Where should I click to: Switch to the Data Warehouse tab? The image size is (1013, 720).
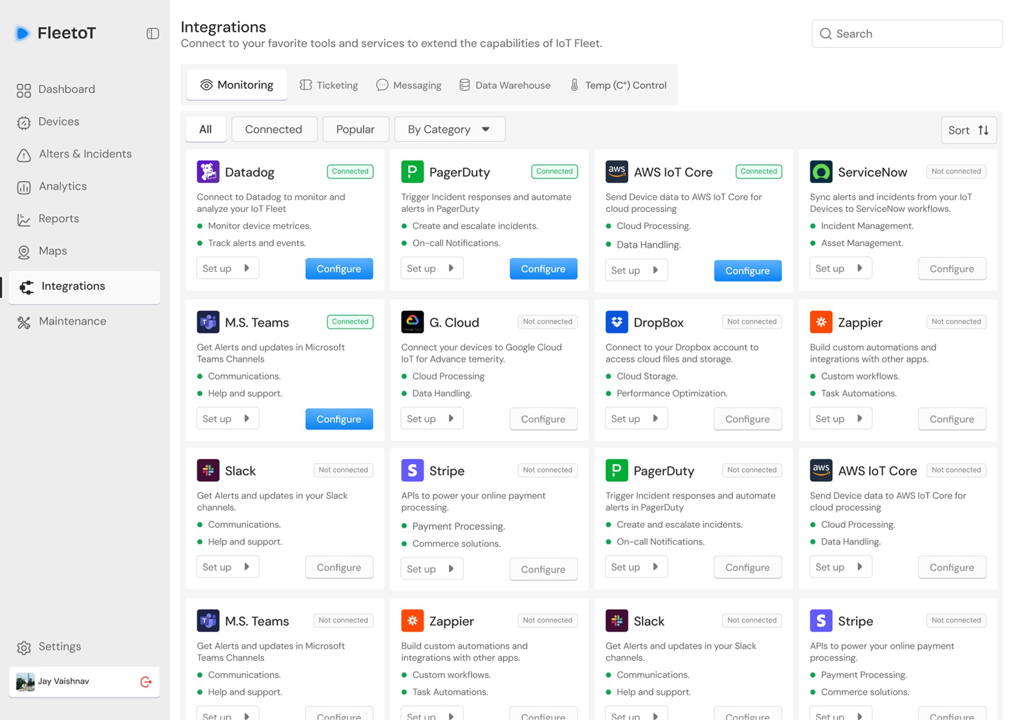tap(505, 85)
